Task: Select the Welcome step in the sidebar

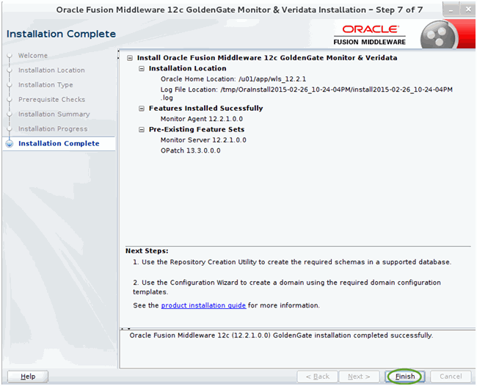Action: pyautogui.click(x=33, y=56)
